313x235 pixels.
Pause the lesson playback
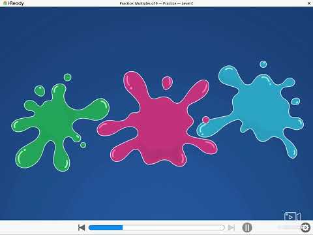pos(247,228)
